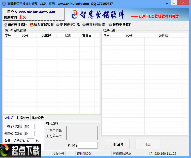Click the QQ号 column header in 检测列表

129,36
